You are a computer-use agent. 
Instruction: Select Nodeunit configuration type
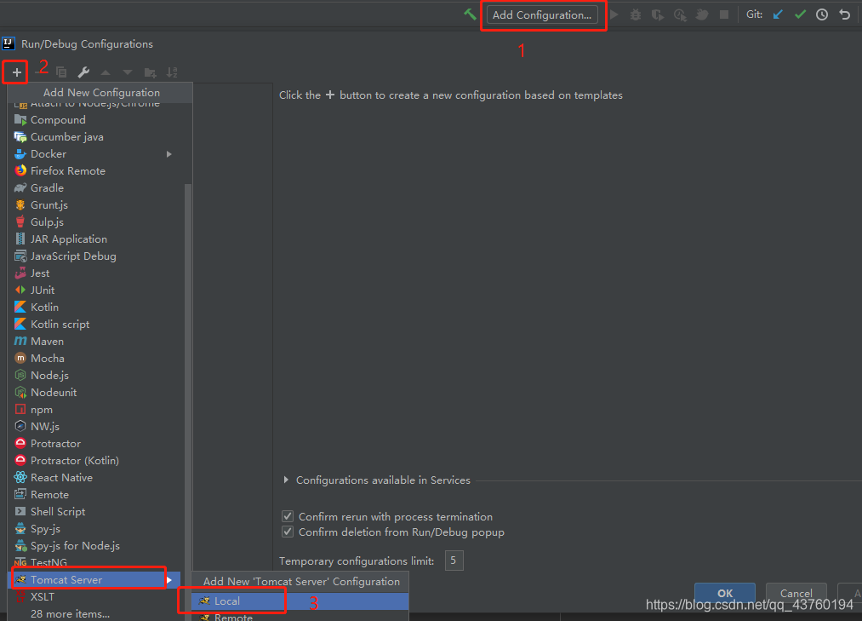point(93,393)
